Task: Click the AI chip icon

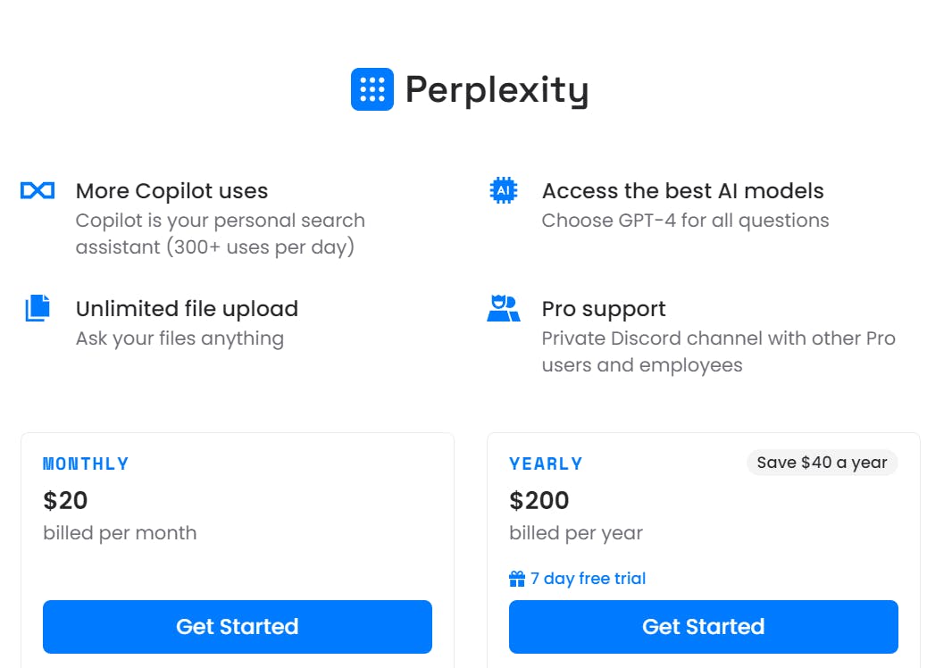Action: (x=504, y=190)
